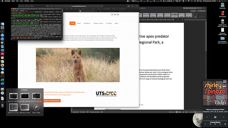Open the Help menu in the menu bar
This screenshot has height=128, width=228.
click(32, 1)
